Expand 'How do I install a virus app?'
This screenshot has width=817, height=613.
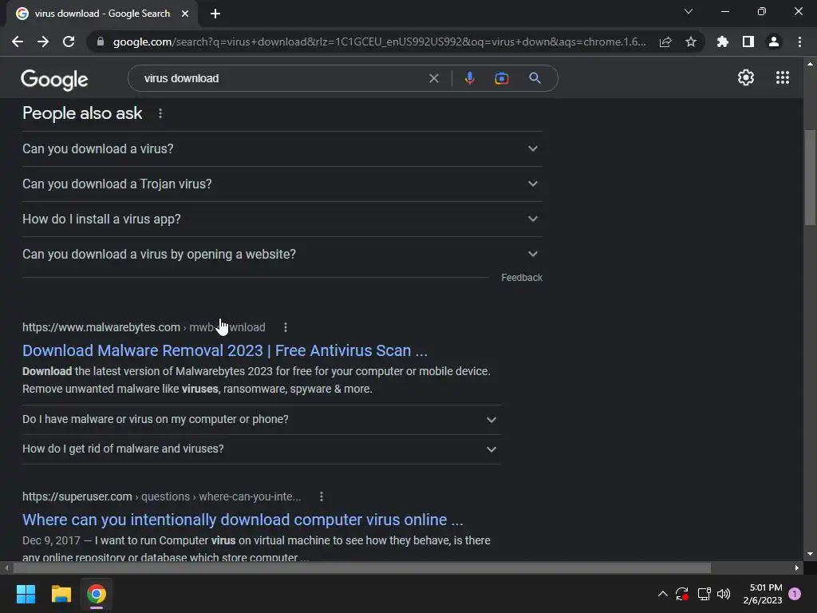pos(282,219)
